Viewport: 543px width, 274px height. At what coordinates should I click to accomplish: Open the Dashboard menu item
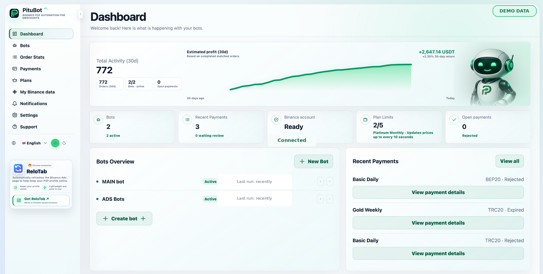coord(41,34)
